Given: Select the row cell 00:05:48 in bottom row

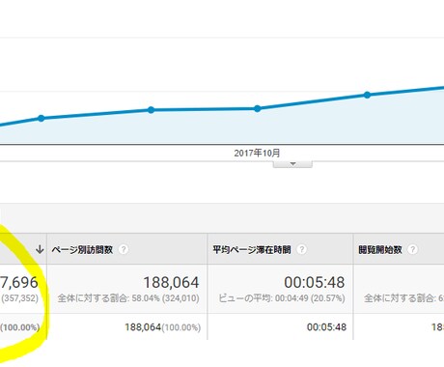Looking at the screenshot, I should click(326, 327).
